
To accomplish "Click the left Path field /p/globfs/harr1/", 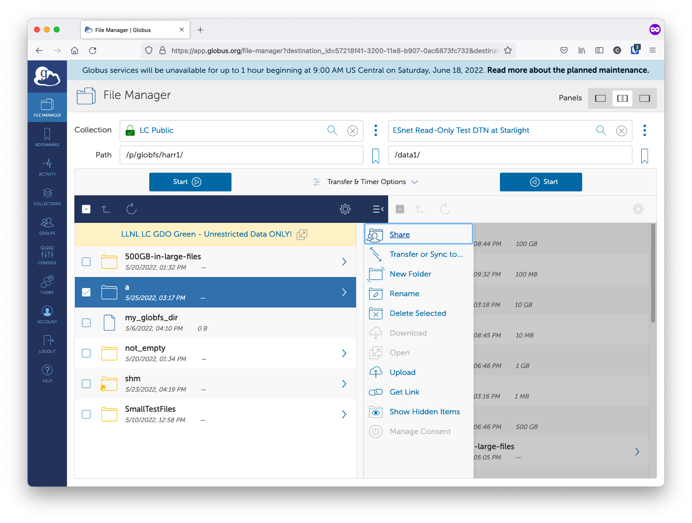I will 241,155.
